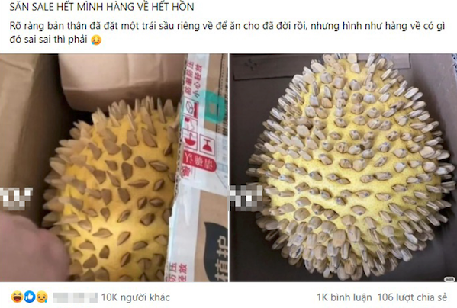Click the teal square logo on shipping tape
This screenshot has height=308, width=457.
[213, 109]
